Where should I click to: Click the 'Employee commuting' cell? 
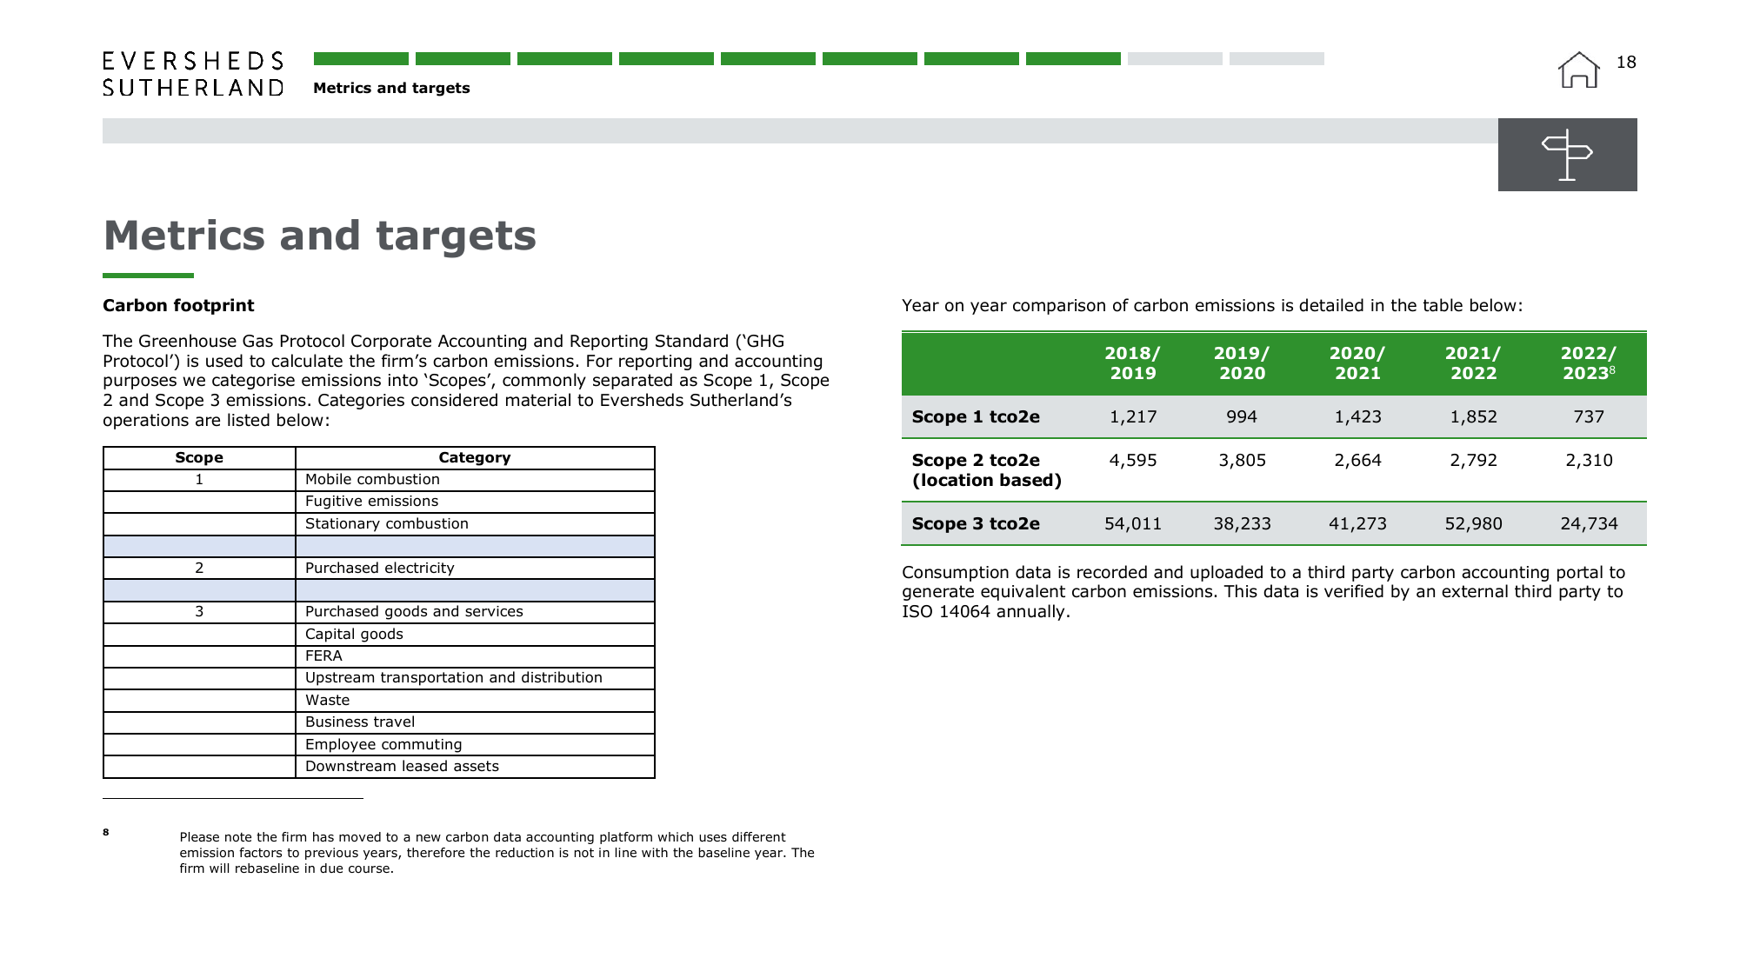tap(475, 745)
